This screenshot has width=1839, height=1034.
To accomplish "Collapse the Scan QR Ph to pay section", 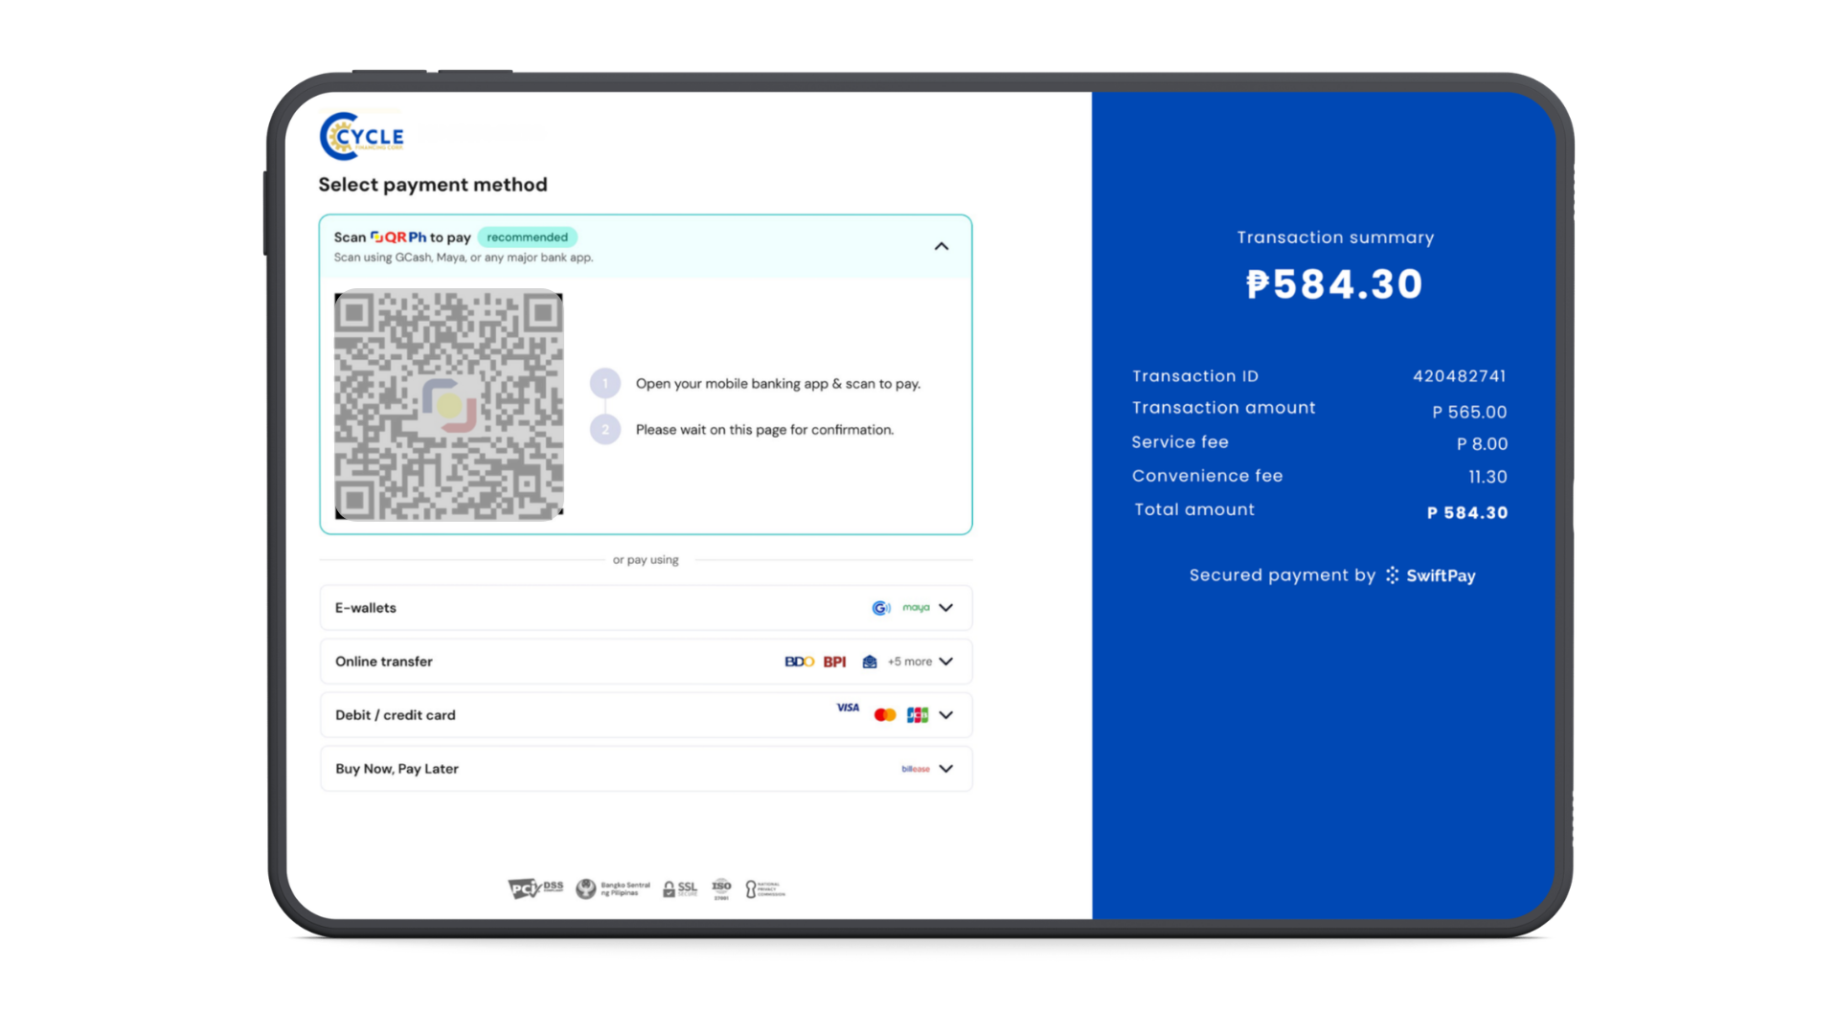I will [x=942, y=246].
